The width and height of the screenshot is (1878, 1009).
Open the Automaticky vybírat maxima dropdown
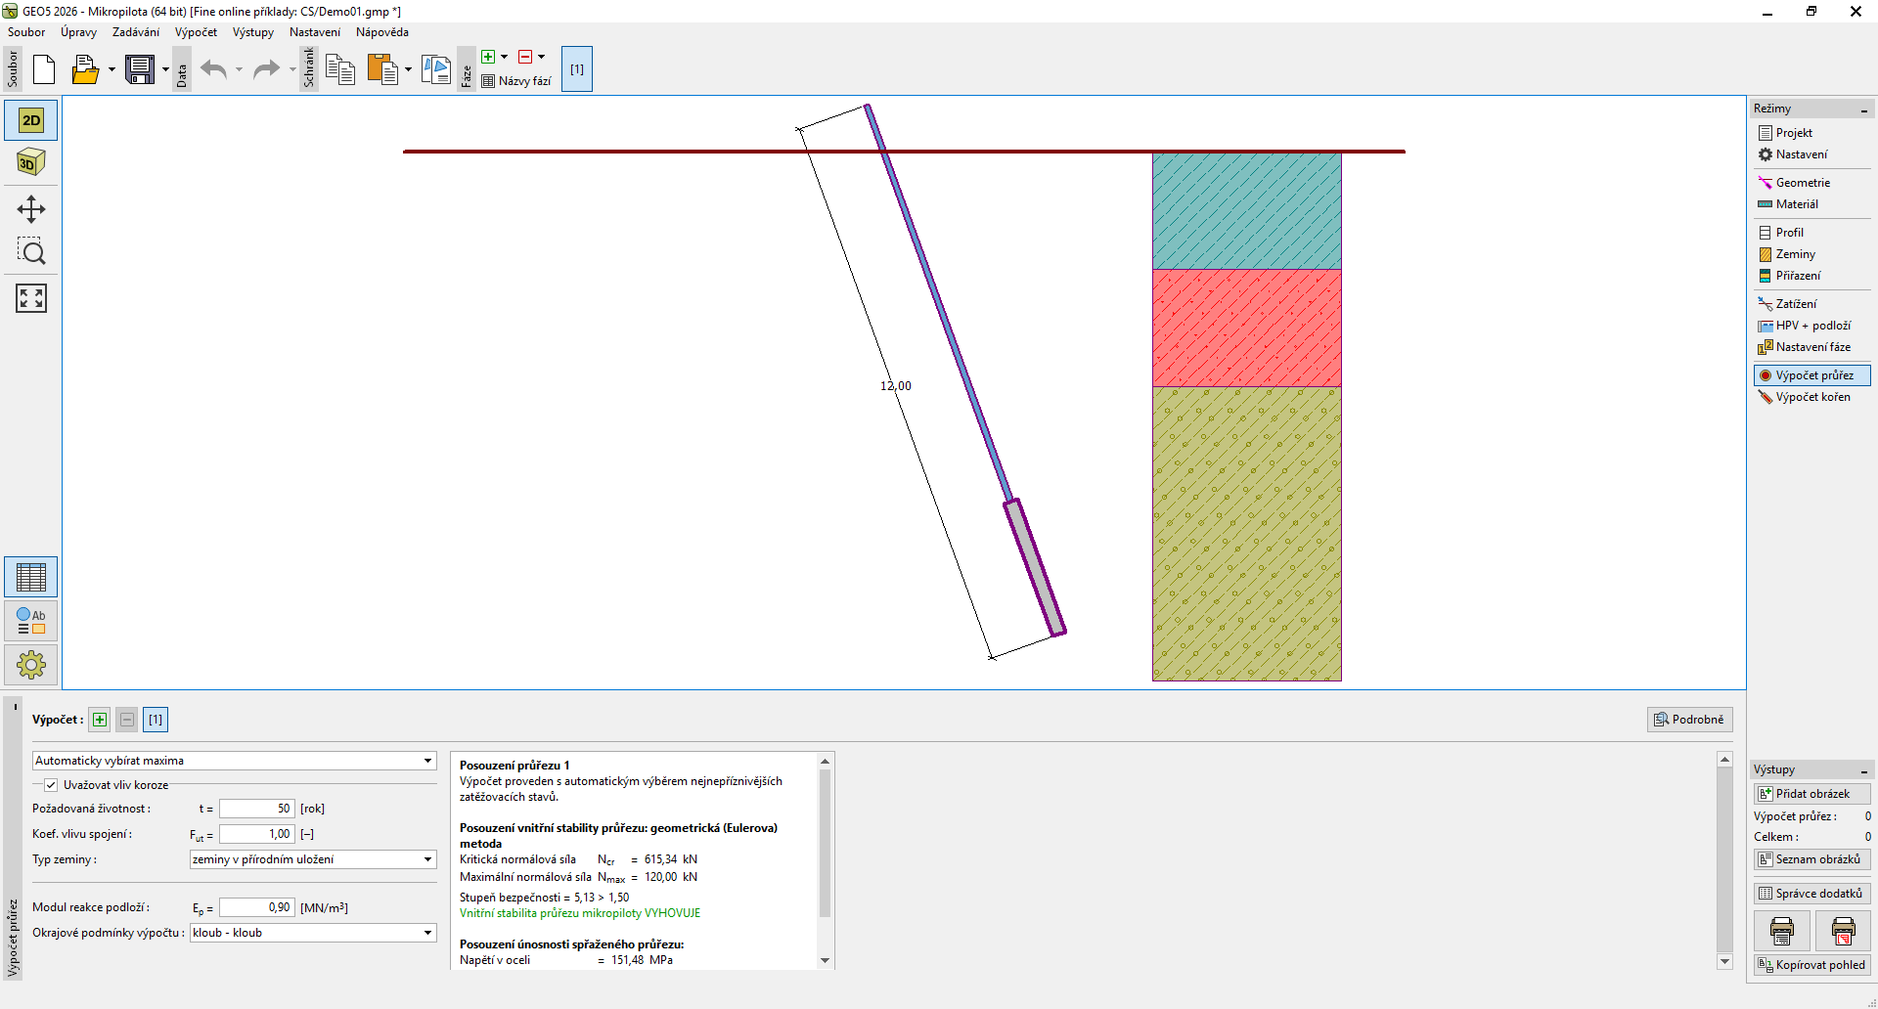click(234, 761)
